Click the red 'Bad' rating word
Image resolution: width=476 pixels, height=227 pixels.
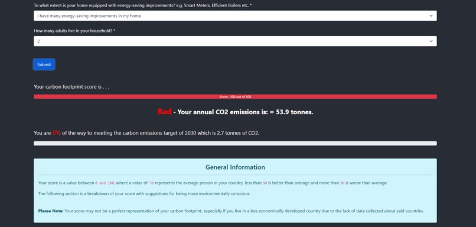click(164, 112)
